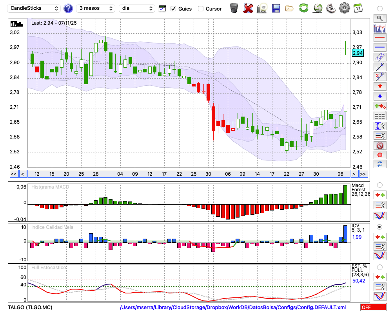Select the Macd Forest panel radio button
This screenshot has width=392, height=313.
pyautogui.click(x=379, y=185)
